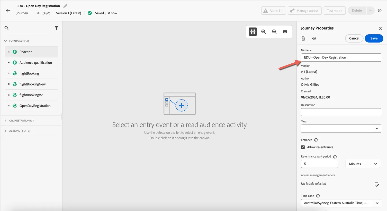Screen dimensions: 387x211
Task: Zoom out on the canvas
Action: [274, 32]
